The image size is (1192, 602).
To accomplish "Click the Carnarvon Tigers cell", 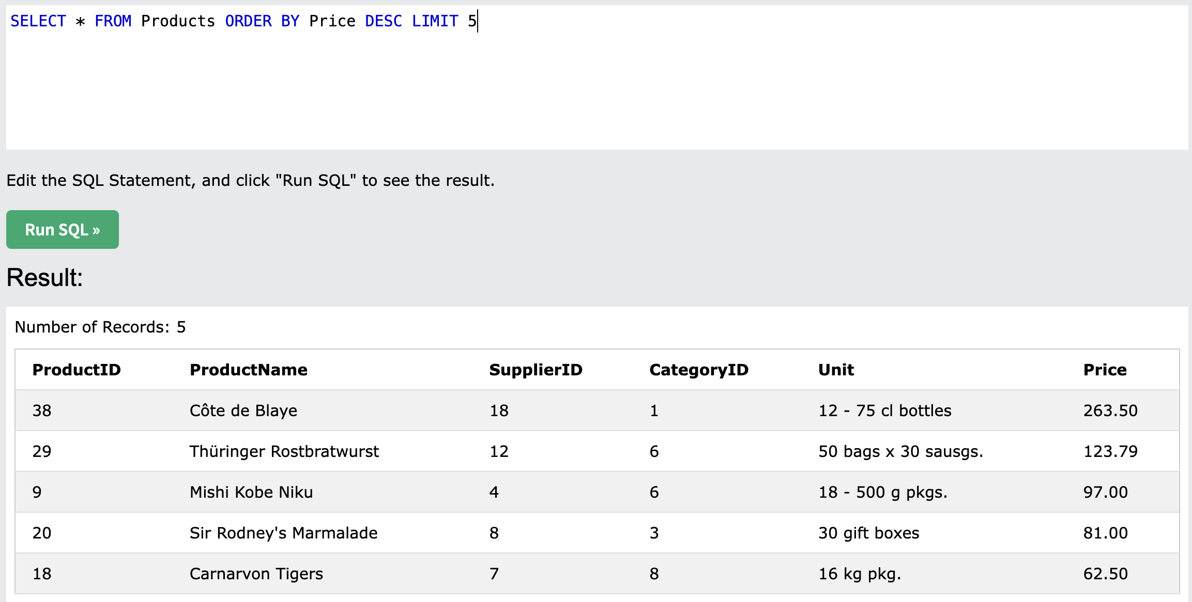I will coord(256,574).
